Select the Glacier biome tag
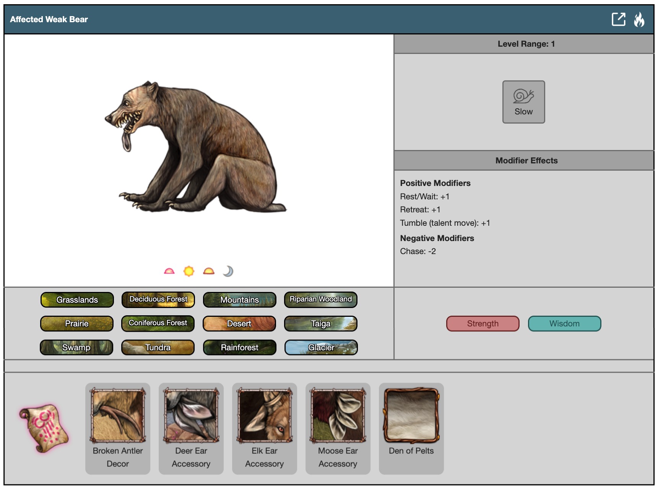This screenshot has width=658, height=489. [x=321, y=347]
